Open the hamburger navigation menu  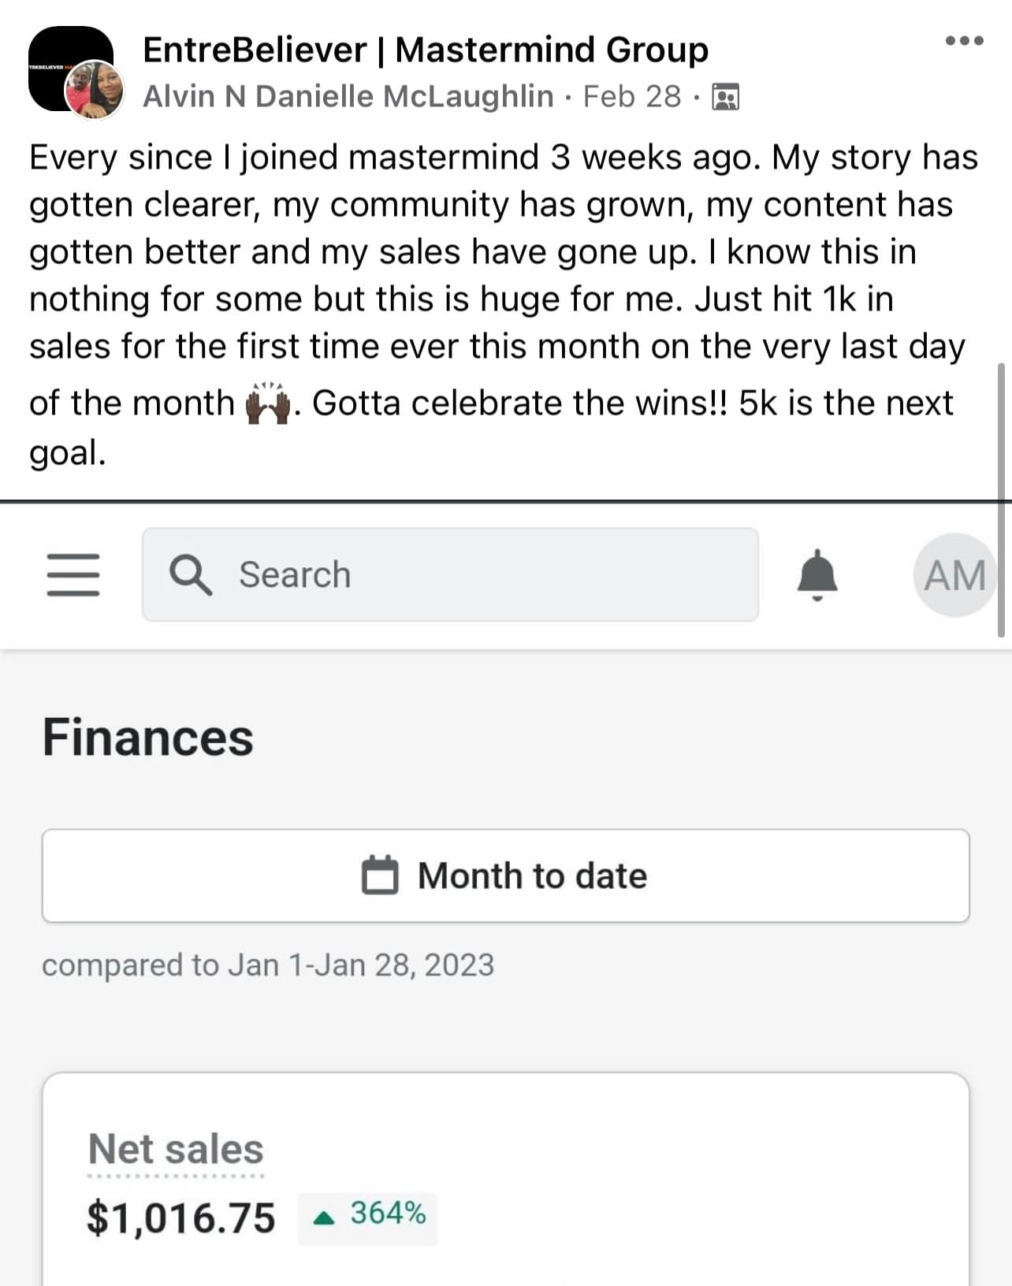(73, 574)
